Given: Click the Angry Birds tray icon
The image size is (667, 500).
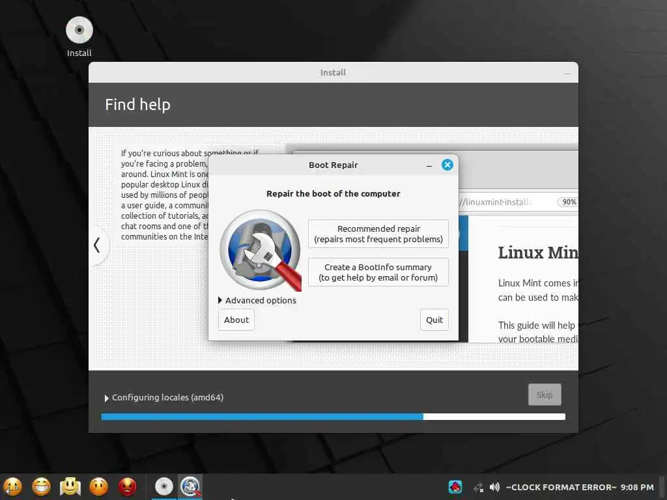Looking at the screenshot, I should tap(455, 487).
